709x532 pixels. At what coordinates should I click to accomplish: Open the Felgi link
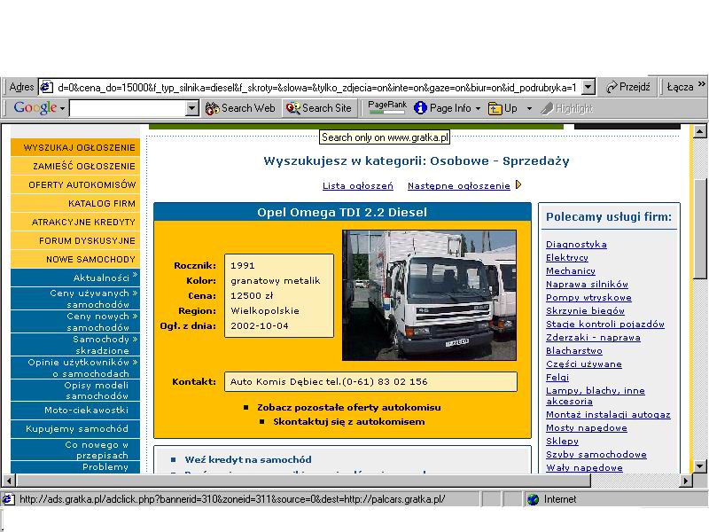click(557, 378)
